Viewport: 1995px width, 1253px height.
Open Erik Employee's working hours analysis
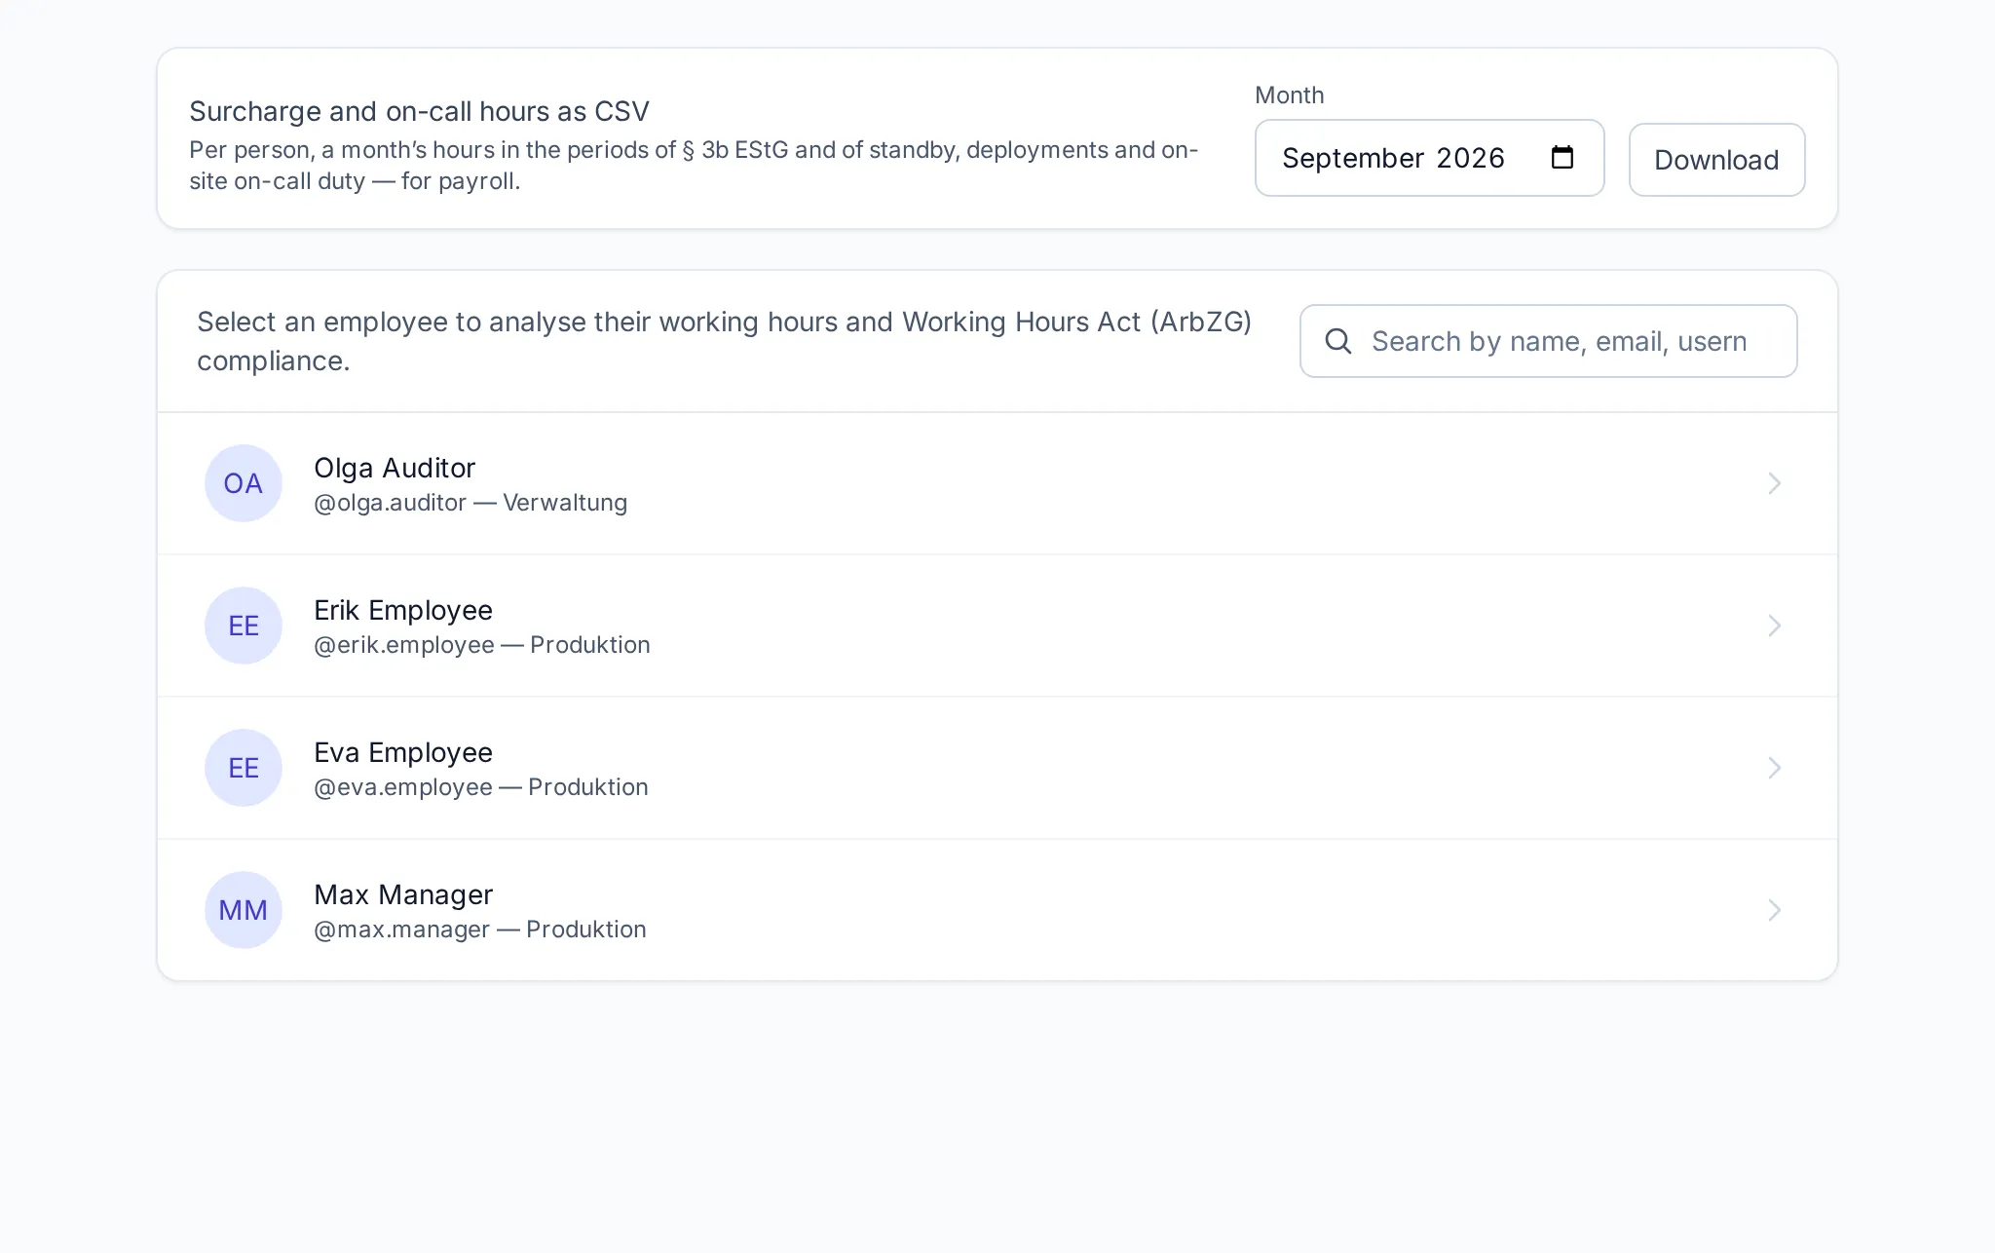click(x=997, y=626)
